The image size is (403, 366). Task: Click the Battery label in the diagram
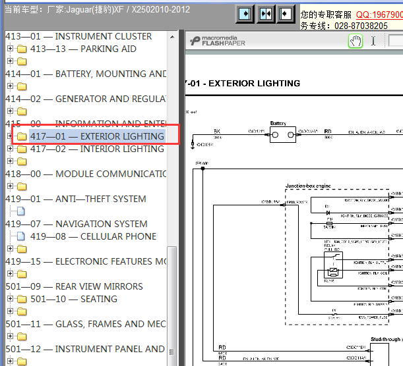coord(278,123)
